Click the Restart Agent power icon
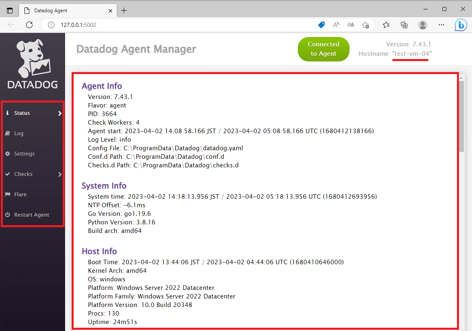This screenshot has width=472, height=331. point(7,215)
